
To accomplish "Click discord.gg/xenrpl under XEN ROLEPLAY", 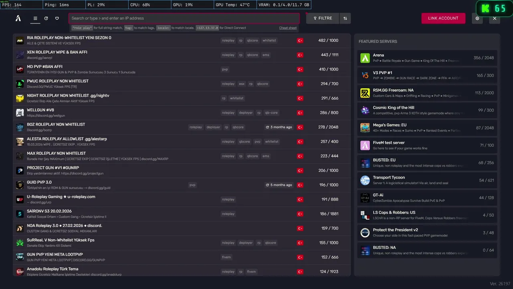I will tap(39, 58).
